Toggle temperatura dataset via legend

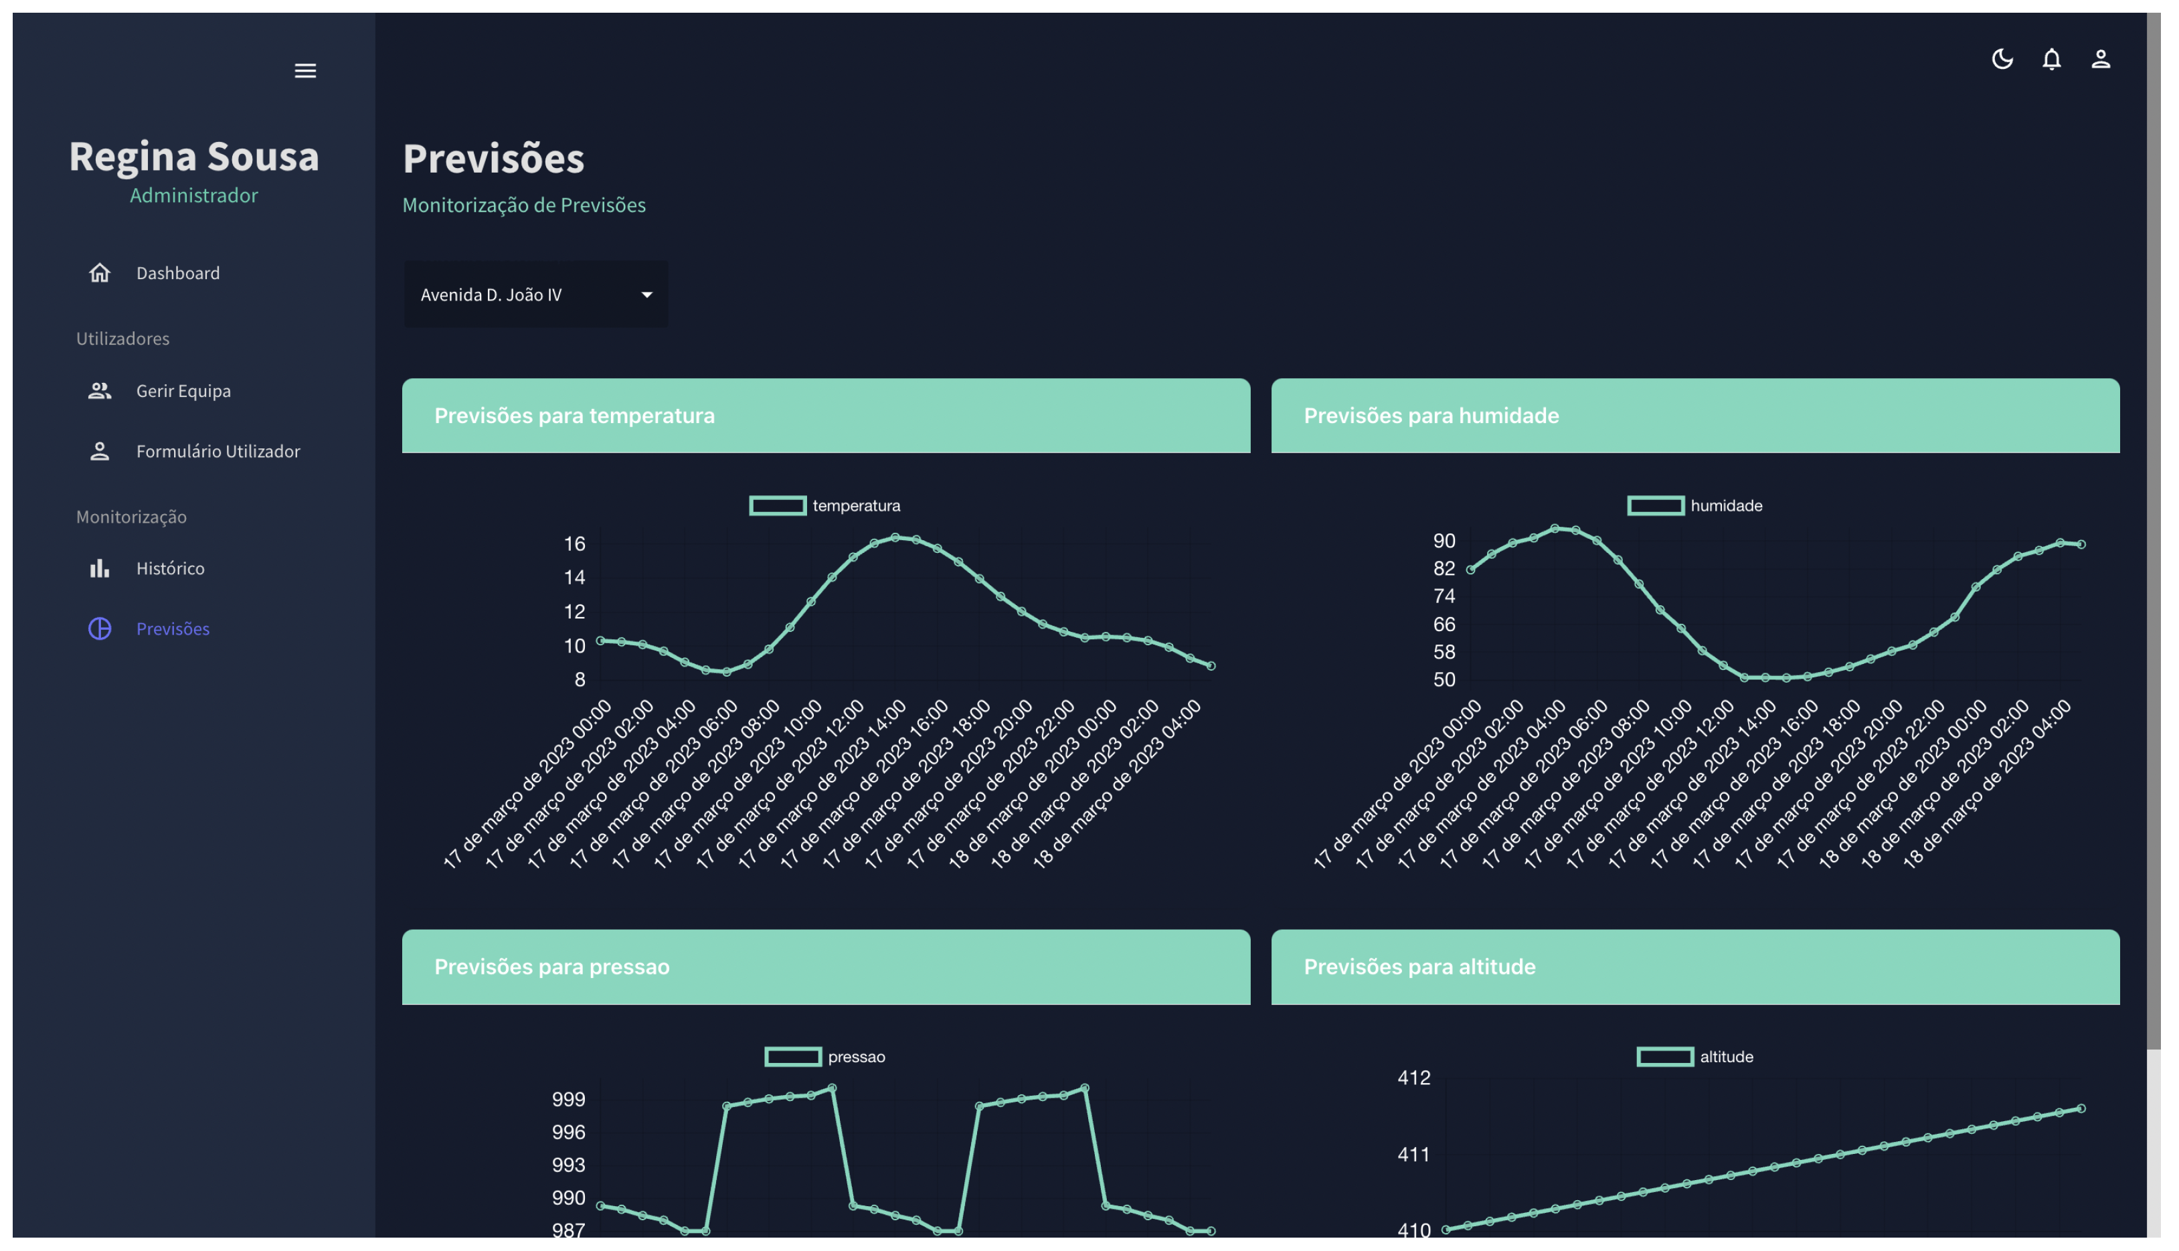coord(777,505)
